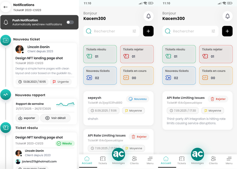Click the bell icon in Push Notification banner
Screen dimensions: 237x169
click(x=6, y=22)
